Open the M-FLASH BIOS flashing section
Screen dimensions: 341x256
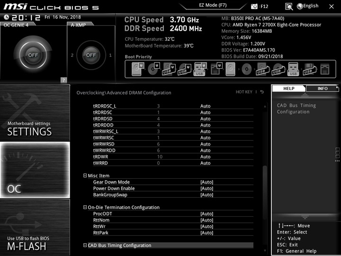coord(35,227)
